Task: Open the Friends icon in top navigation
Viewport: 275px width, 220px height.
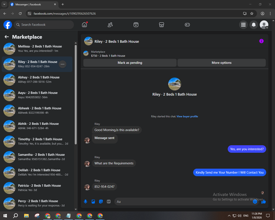Action: [110, 25]
